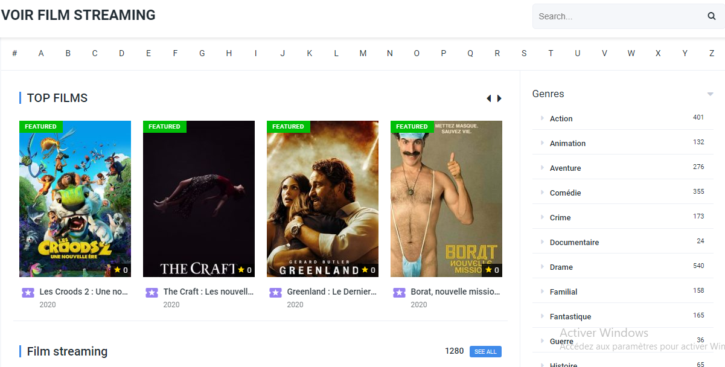The image size is (725, 367).
Task: Click ticket icon beside Les Croods 2
Action: tap(28, 292)
